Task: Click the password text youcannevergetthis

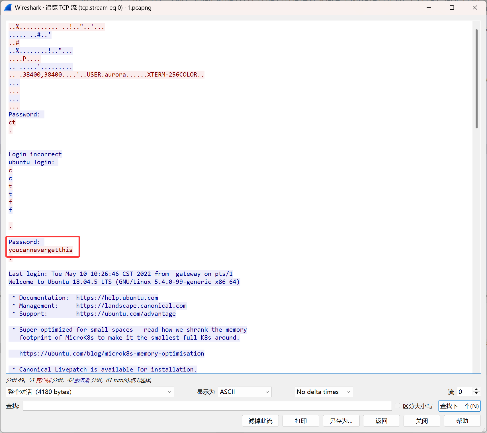Action: (x=40, y=250)
